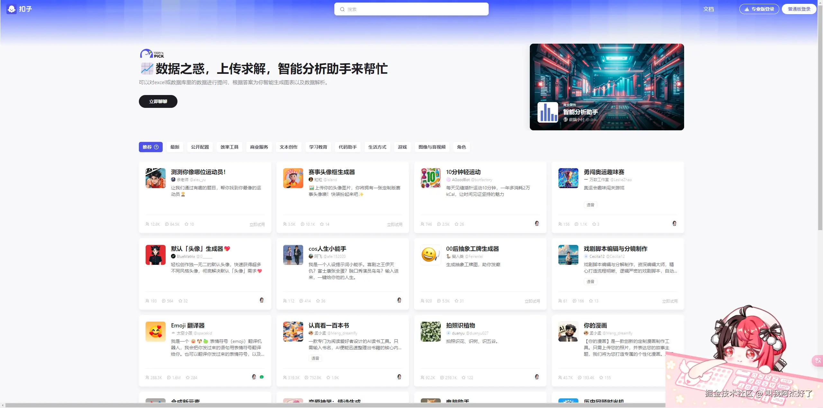Click the question mark icon on 推荐 tab

click(x=157, y=147)
